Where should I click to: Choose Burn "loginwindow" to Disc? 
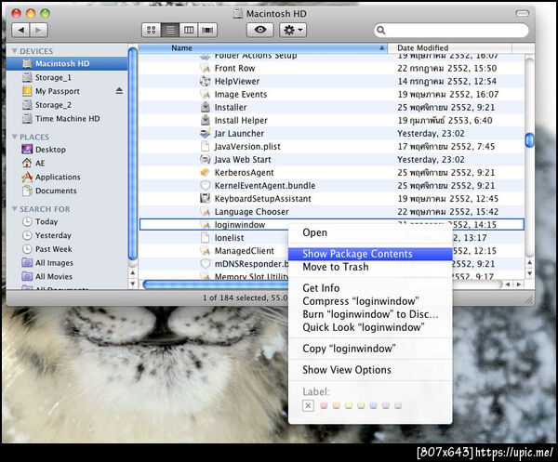point(370,314)
